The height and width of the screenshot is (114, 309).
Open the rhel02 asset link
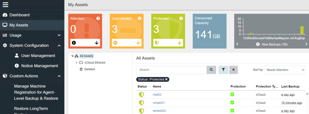[x=157, y=94]
